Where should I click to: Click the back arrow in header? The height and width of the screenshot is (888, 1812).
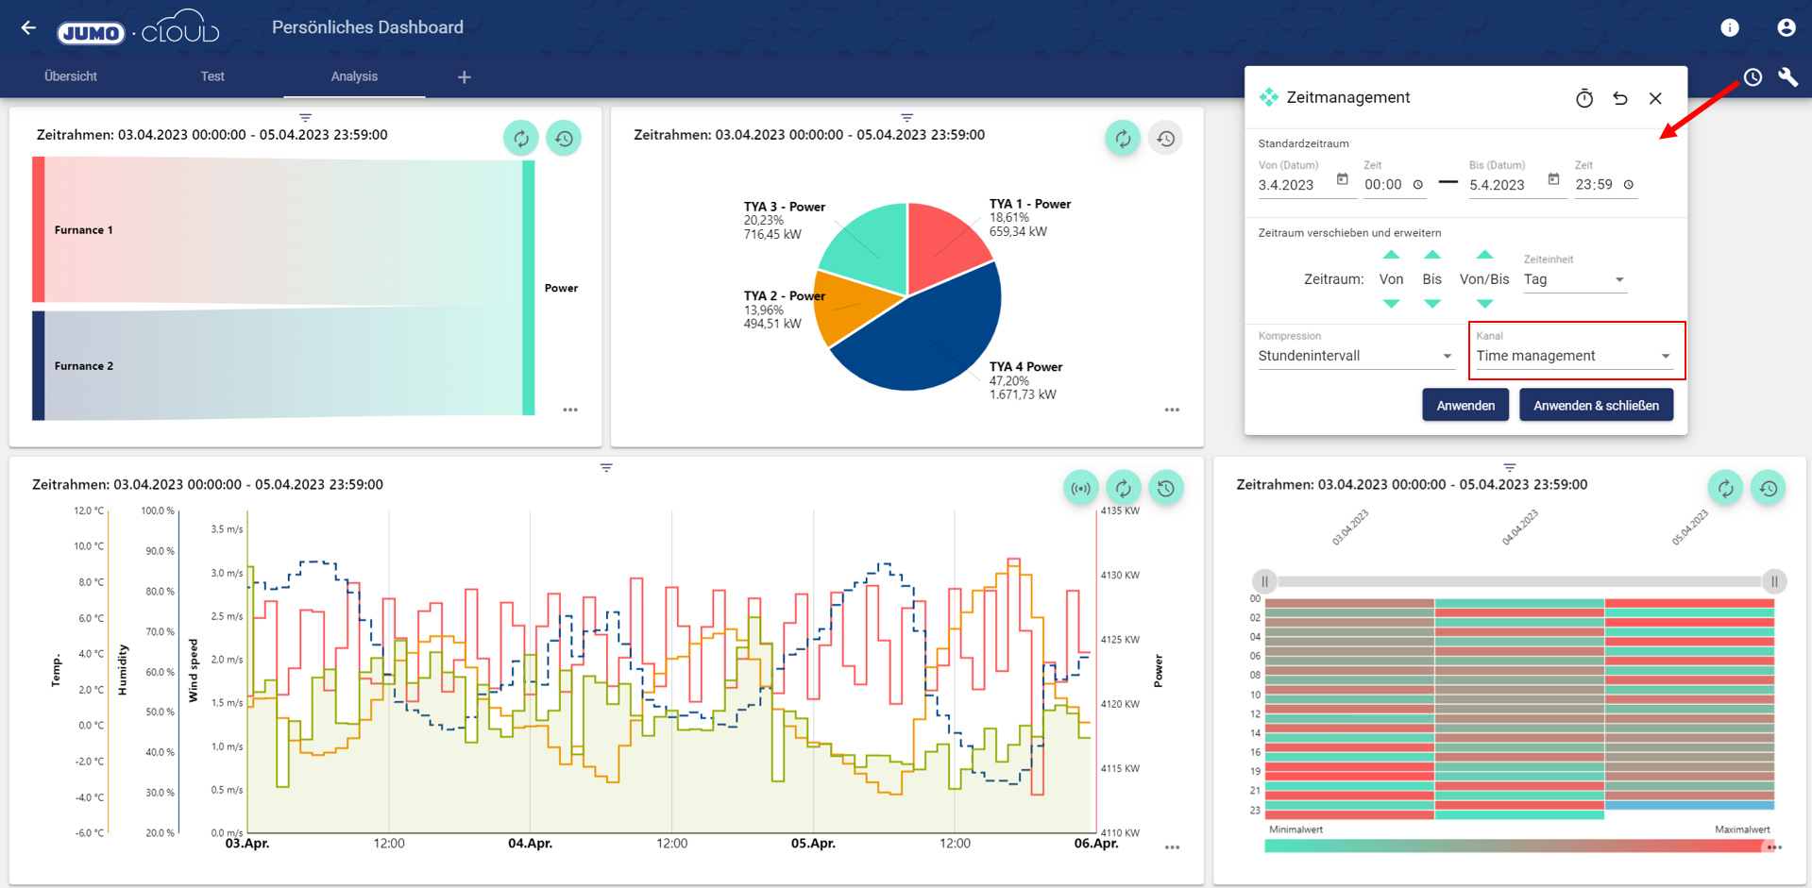click(28, 28)
